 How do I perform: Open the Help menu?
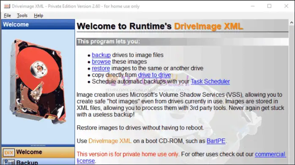click(x=38, y=16)
